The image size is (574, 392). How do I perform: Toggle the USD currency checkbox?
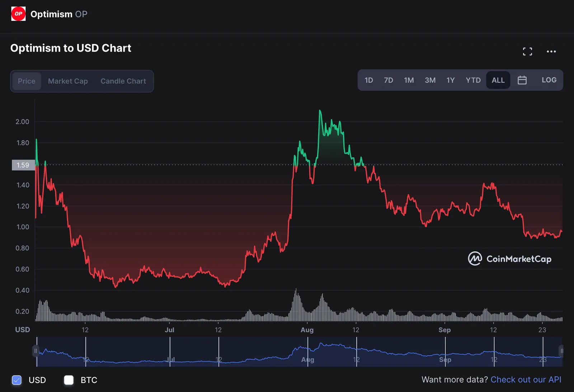pyautogui.click(x=17, y=380)
